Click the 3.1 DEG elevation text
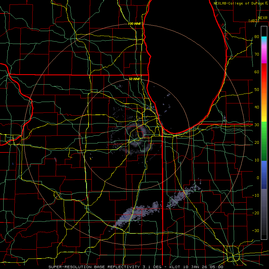Screen dimensions: 269x269 [x=152, y=267]
